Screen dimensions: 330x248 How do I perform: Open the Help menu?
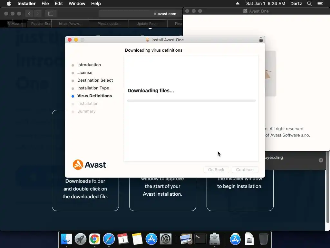tap(96, 4)
